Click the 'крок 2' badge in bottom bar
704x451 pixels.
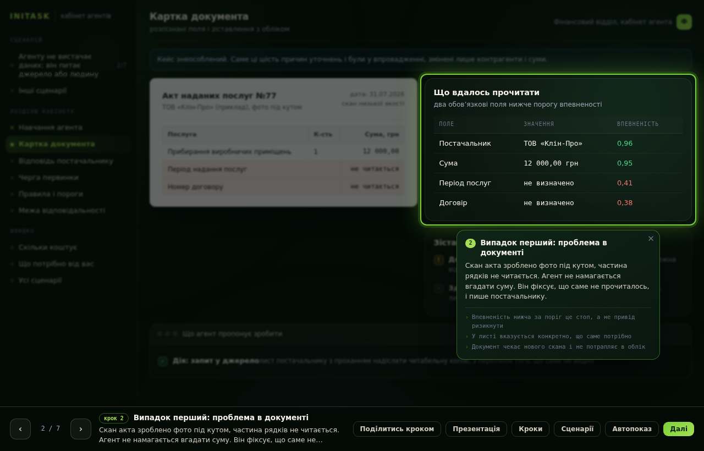click(x=114, y=418)
